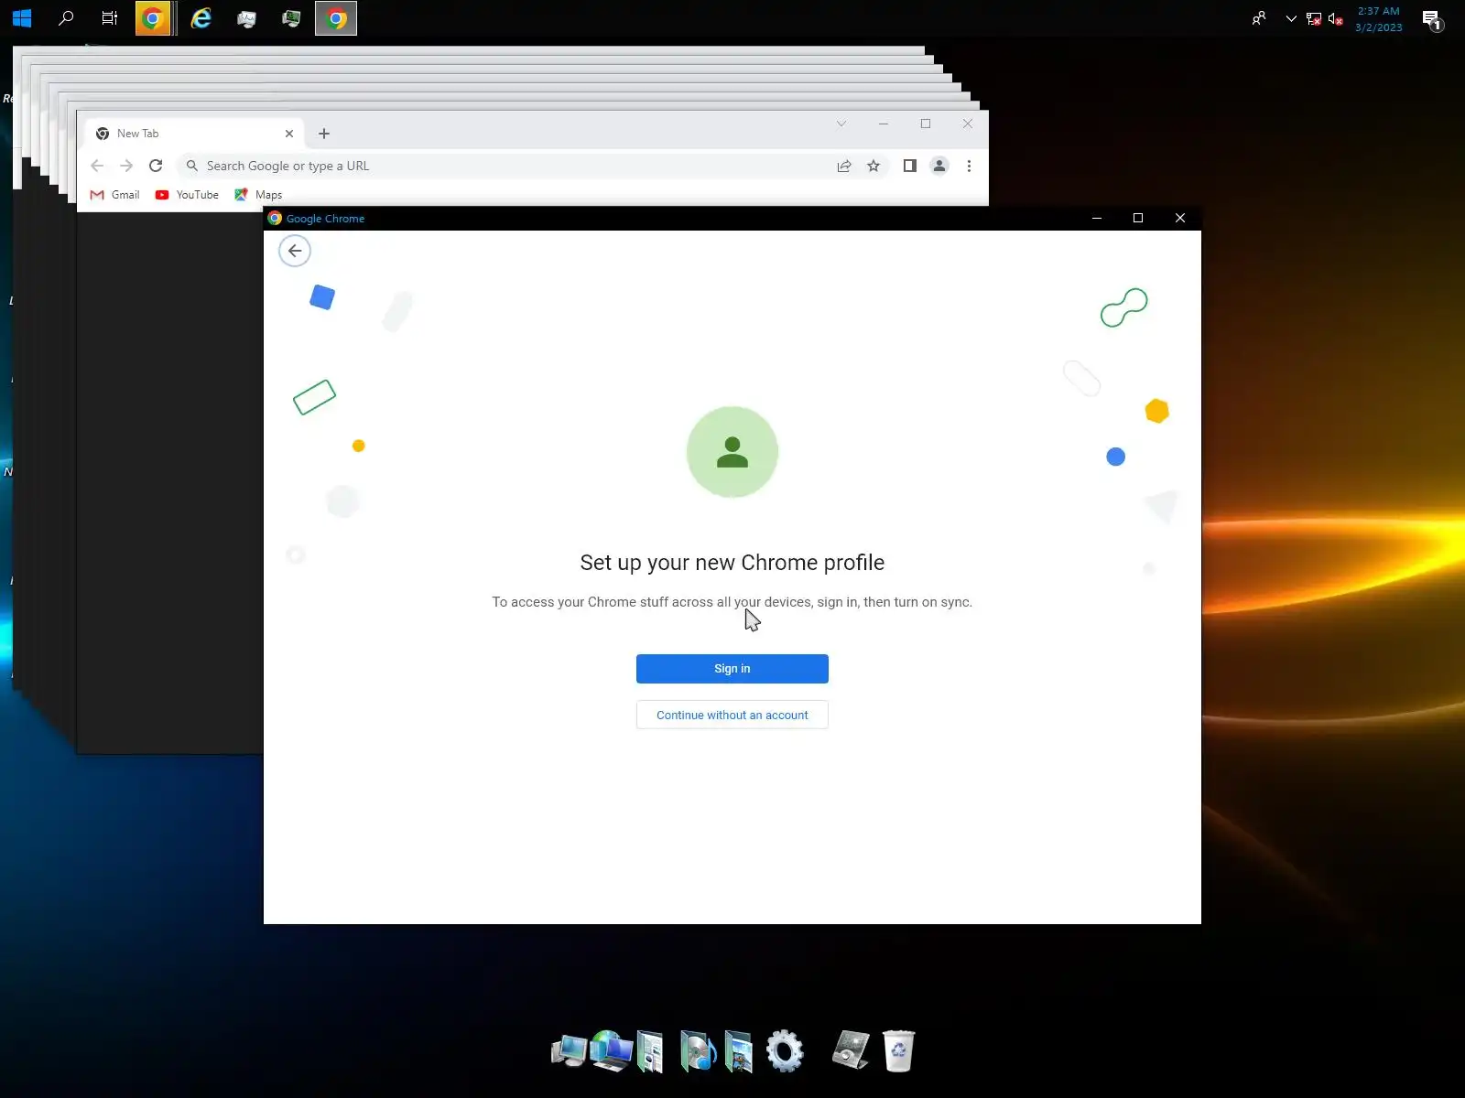
Task: Open the documents folder icon in the dock
Action: [x=650, y=1051]
